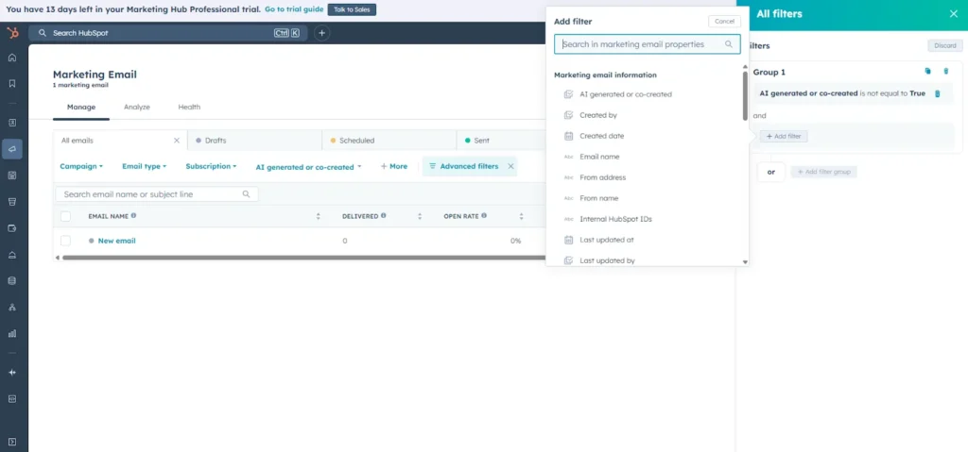
Task: Click the Search HubSpot field
Action: (168, 33)
